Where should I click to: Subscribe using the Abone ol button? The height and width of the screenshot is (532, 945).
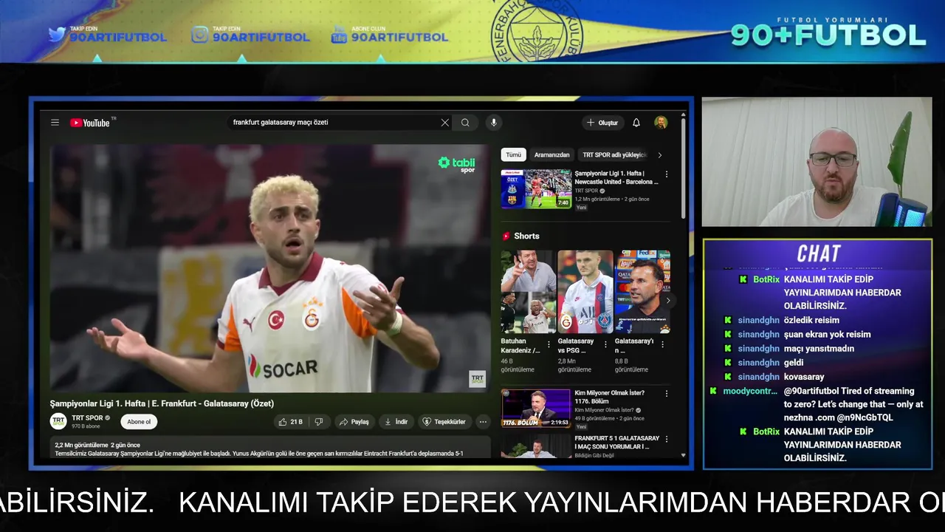pos(139,422)
